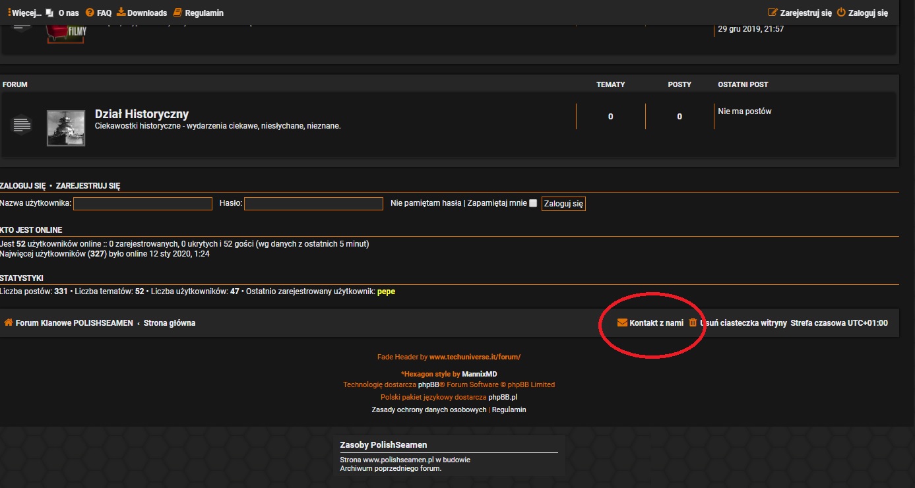Click the FAQ question mark icon
The width and height of the screenshot is (915, 488).
[90, 13]
